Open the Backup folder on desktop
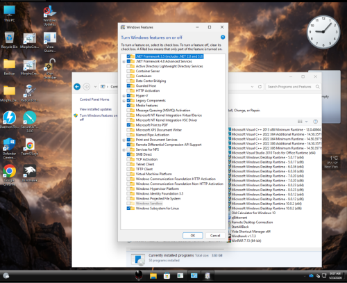Viewport: 347px width, 283px height. pyautogui.click(x=9, y=67)
